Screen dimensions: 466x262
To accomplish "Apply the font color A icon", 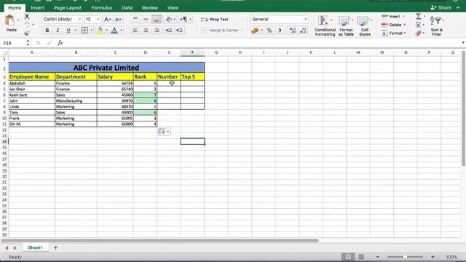I will [114, 31].
